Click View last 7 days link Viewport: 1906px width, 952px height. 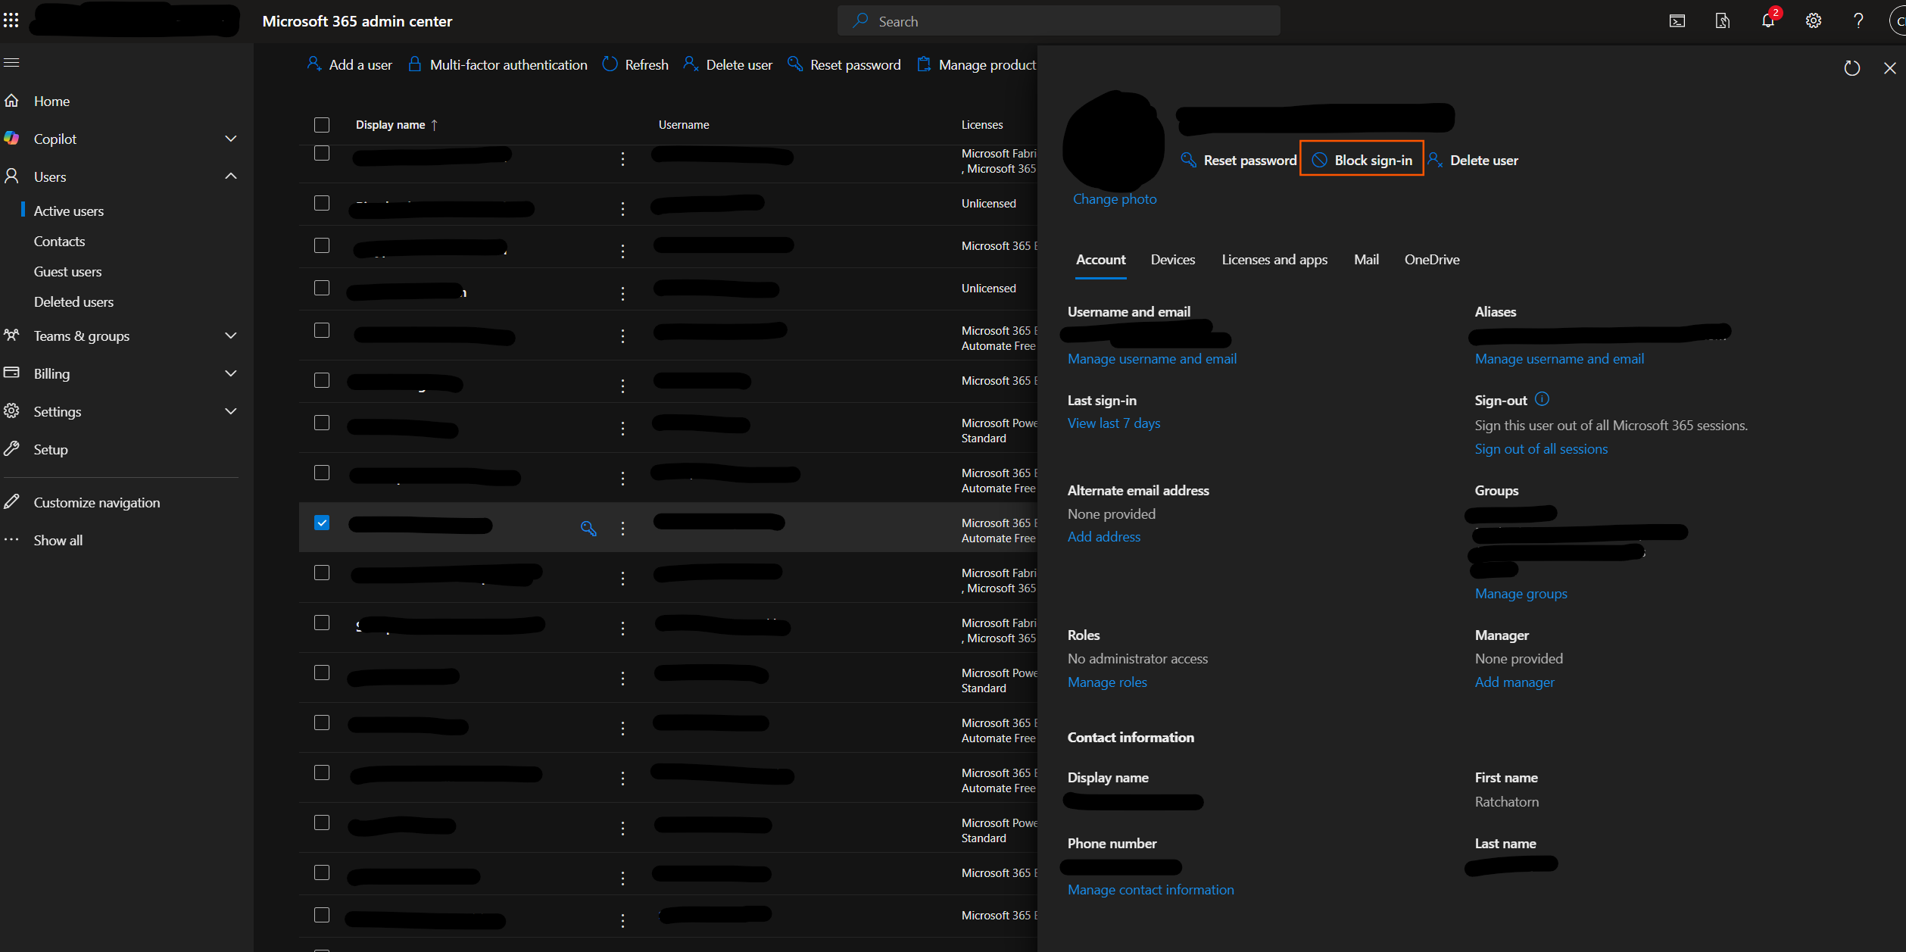[1113, 423]
